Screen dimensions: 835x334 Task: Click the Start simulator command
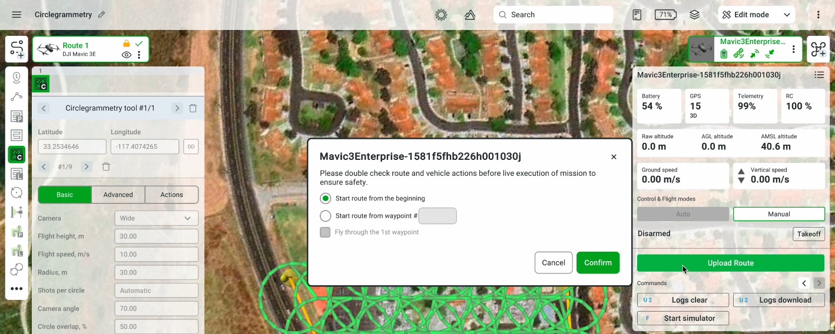(683, 318)
